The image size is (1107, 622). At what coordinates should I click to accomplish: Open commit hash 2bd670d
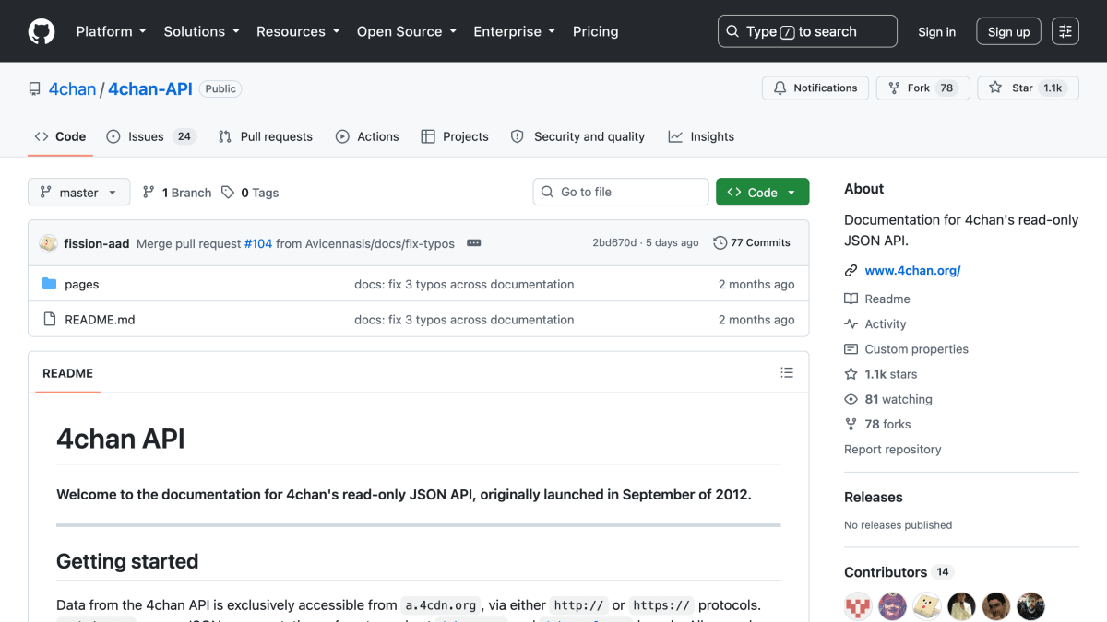click(614, 243)
